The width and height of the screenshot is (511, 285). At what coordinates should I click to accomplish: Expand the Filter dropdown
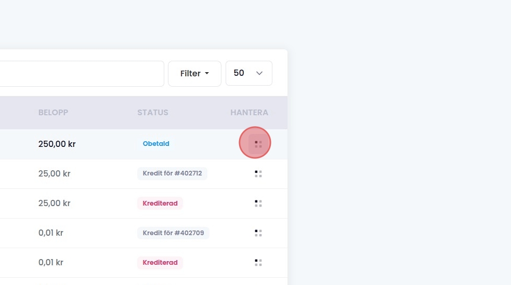point(194,74)
